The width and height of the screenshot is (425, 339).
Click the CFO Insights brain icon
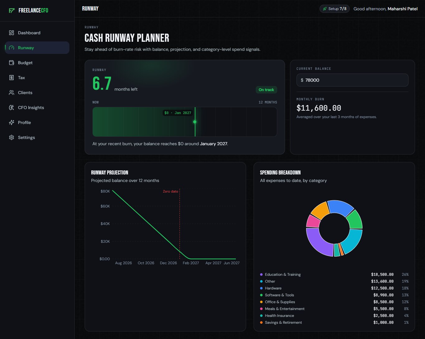(x=12, y=107)
